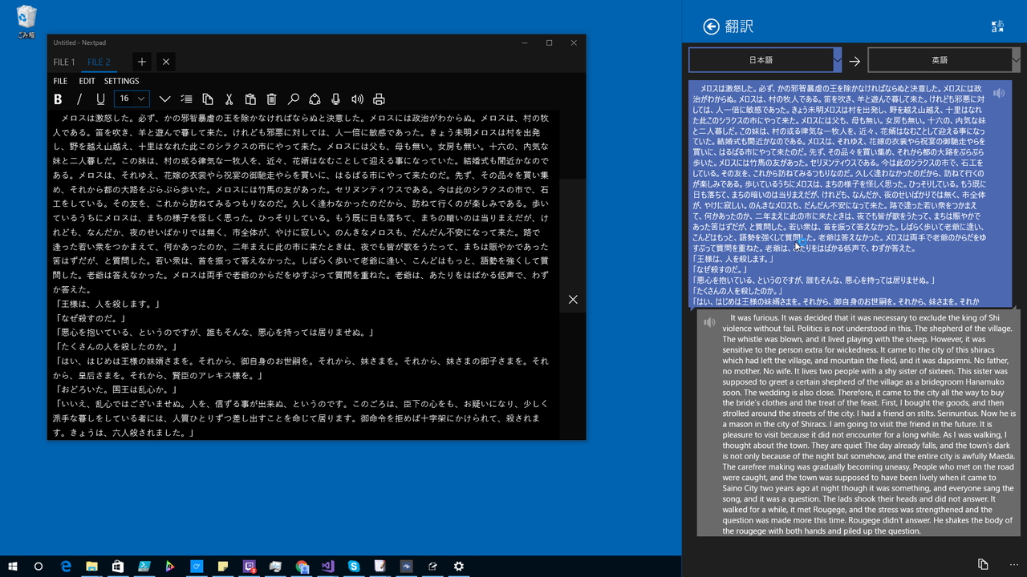The width and height of the screenshot is (1027, 577).
Task: Click the read-aloud speaker icon in Nextpad
Action: pyautogui.click(x=358, y=99)
